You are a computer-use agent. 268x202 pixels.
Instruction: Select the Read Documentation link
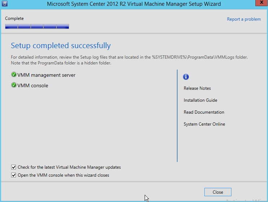[204, 112]
